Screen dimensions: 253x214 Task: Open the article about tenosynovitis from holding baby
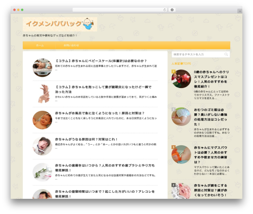[103, 90]
